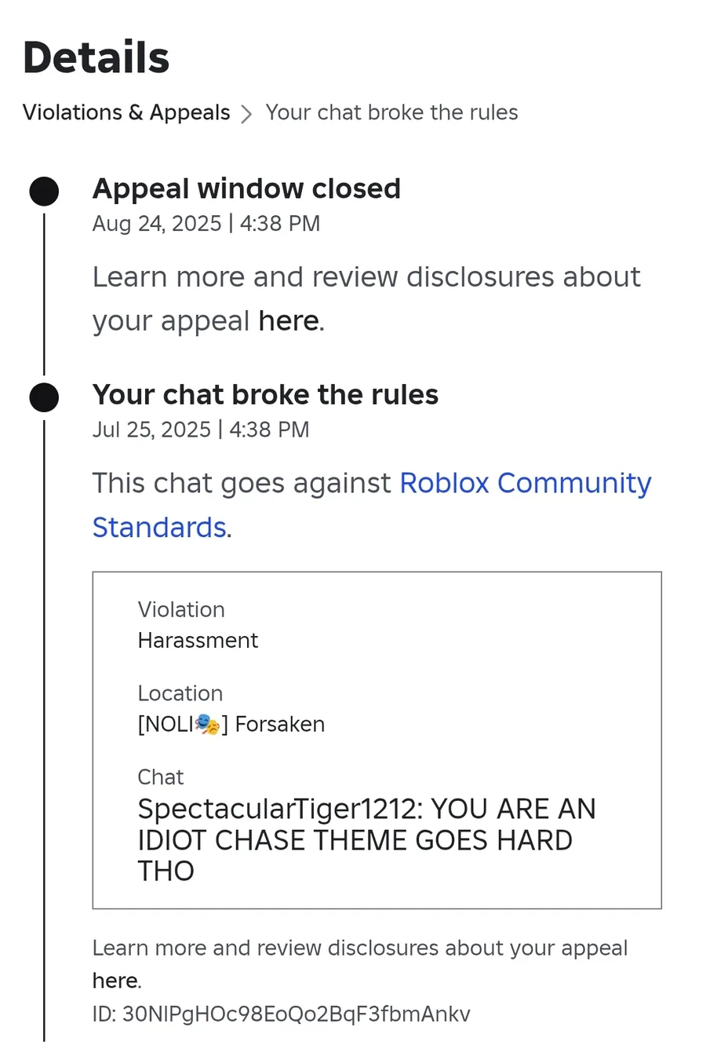Click the Details page title
Viewport: 706px width, 1060px height.
(96, 57)
